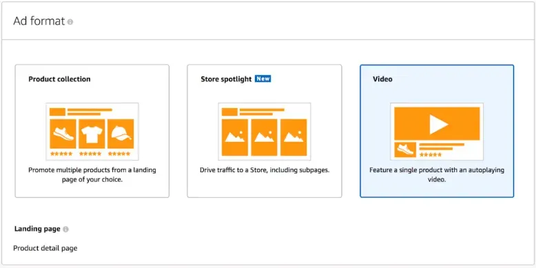
Task: Click the Video play illustration thumbnail
Action: 437,132
